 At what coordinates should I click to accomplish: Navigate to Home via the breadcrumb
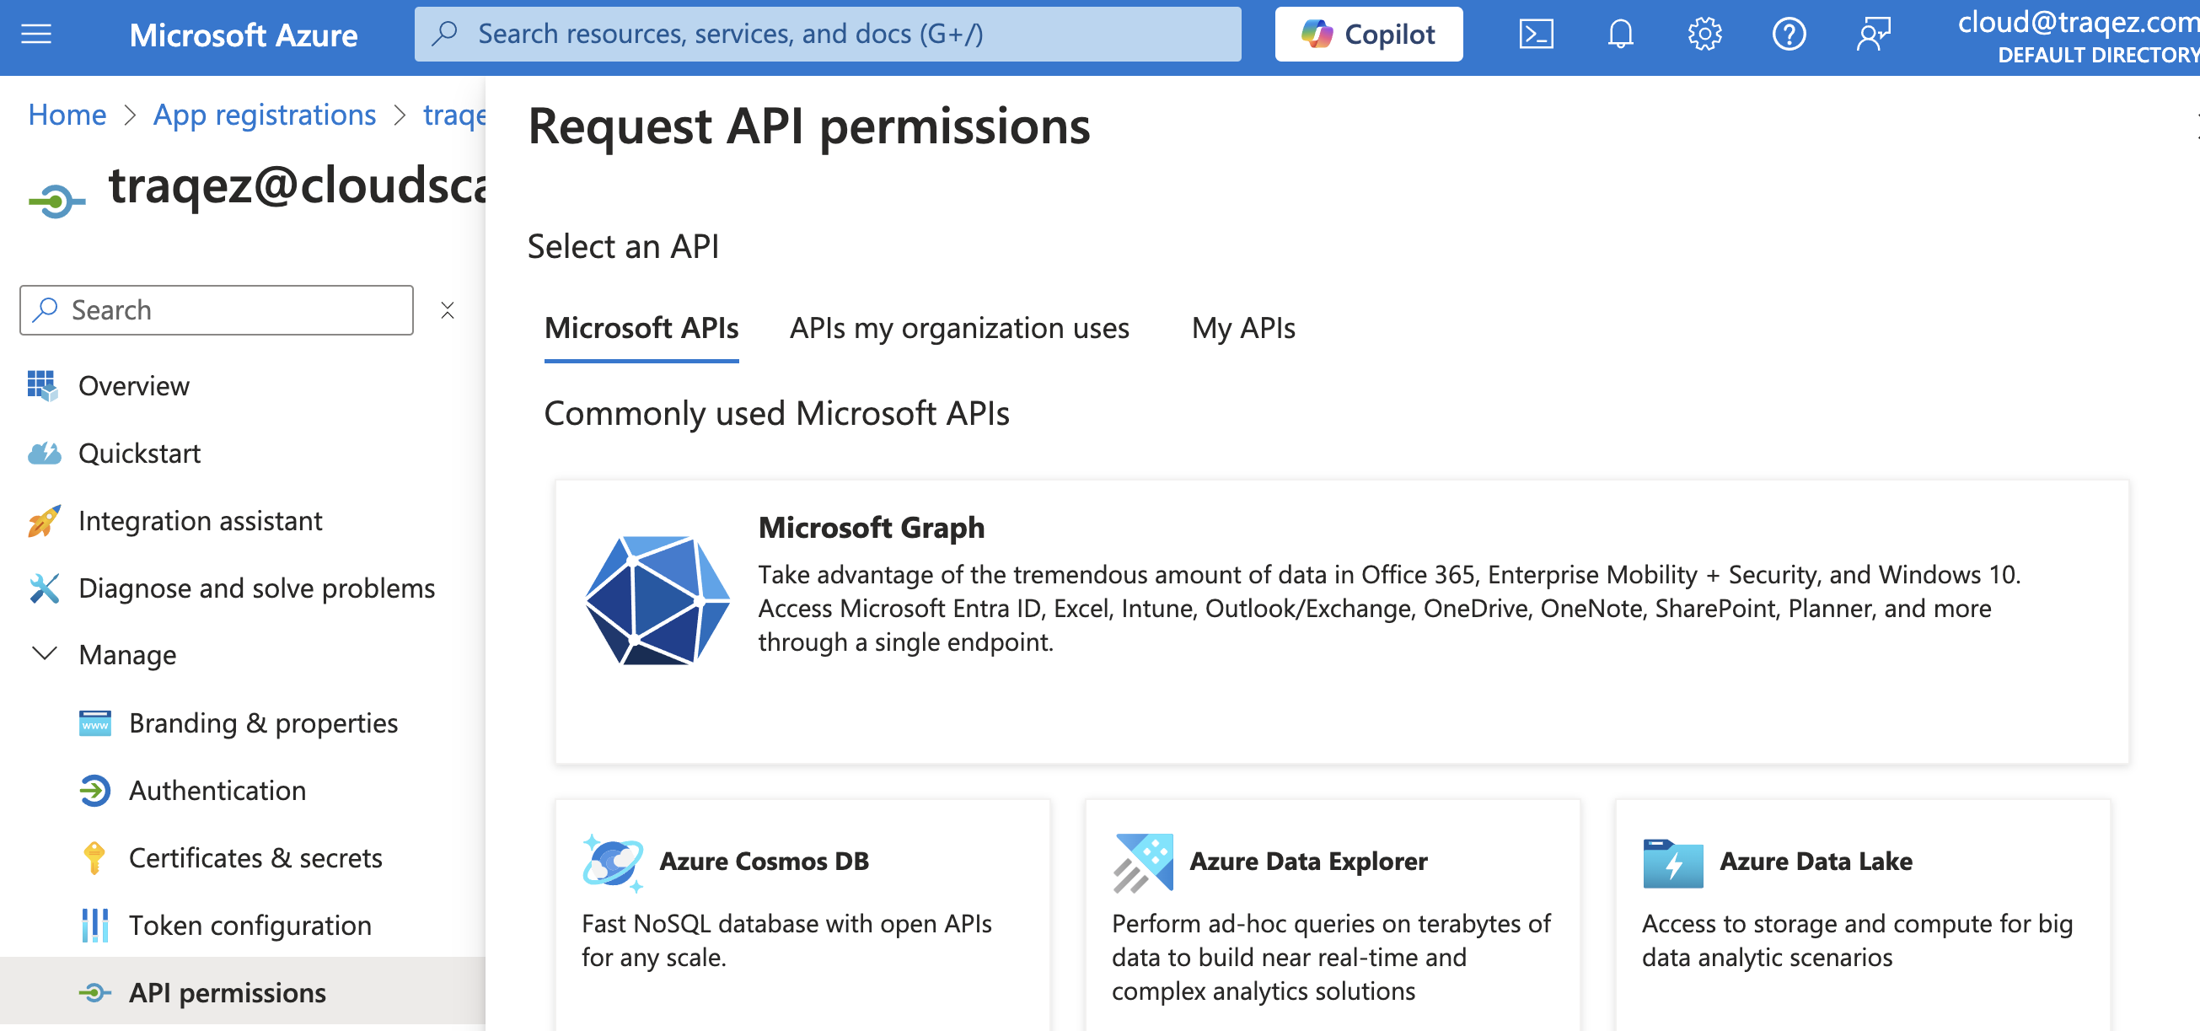(x=67, y=114)
